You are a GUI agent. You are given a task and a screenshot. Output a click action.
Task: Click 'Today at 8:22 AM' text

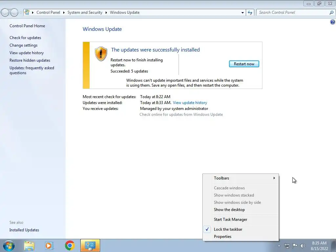coord(155,97)
